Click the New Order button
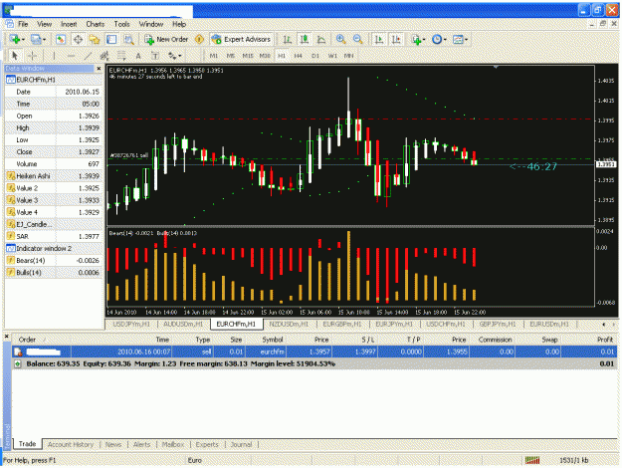This screenshot has width=622, height=468. point(166,39)
